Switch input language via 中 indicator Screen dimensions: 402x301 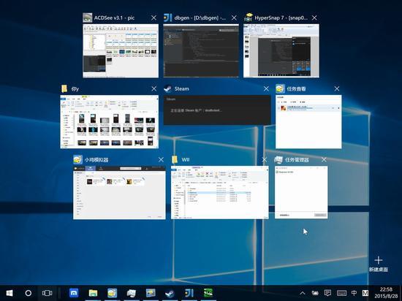coord(354,293)
